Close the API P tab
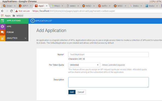162x101 pixels. pyautogui.click(x=31, y=6)
